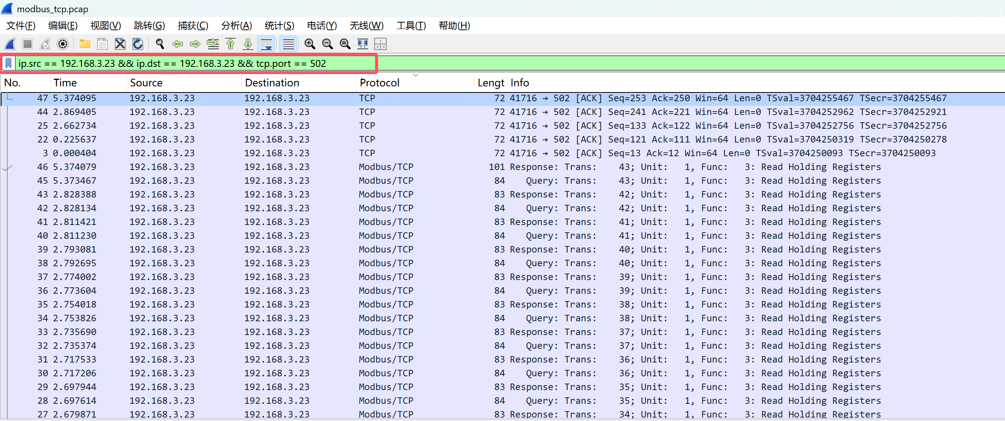Select packet 36 Modbus query Trans 39

click(502, 291)
